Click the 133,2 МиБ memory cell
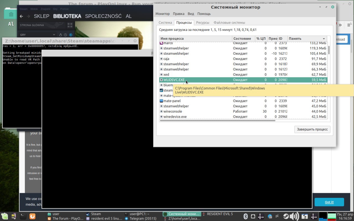This screenshot has height=221, width=354. (x=318, y=43)
